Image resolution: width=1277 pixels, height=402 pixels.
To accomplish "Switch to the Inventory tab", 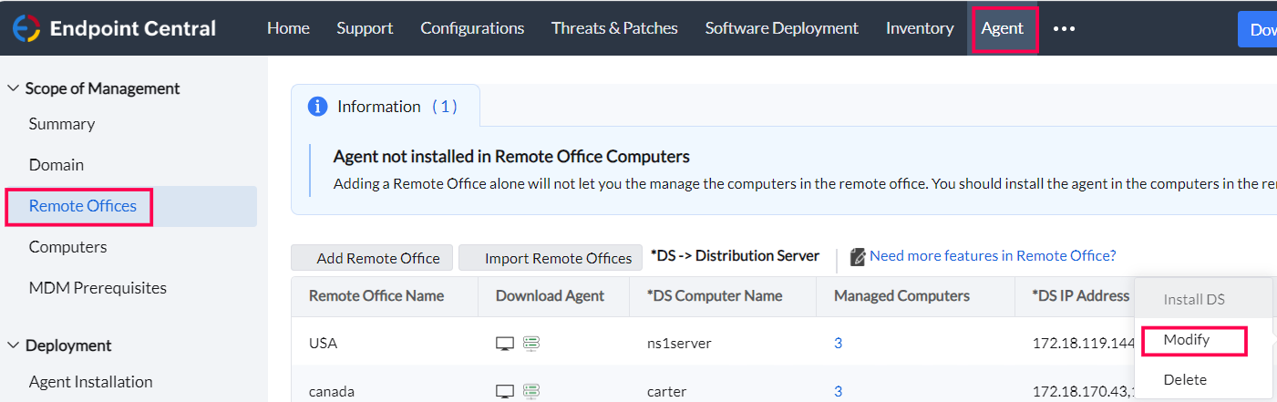I will [x=920, y=28].
